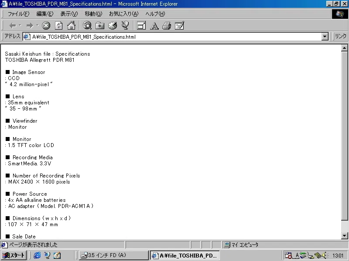This screenshot has height=261, width=349.
Task: Expand the address bar dropdown list
Action: click(325, 37)
